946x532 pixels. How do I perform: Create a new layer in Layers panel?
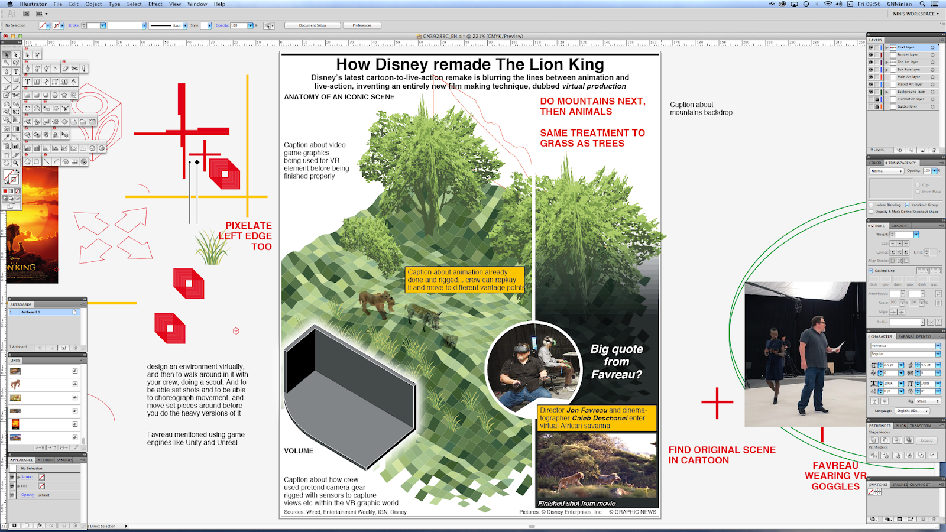coord(923,150)
